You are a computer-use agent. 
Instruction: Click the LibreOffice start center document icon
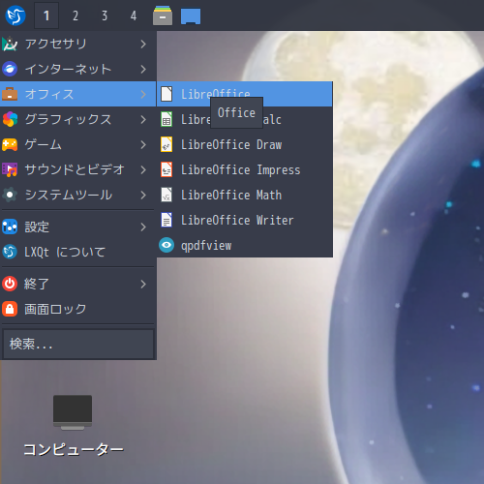click(x=166, y=94)
